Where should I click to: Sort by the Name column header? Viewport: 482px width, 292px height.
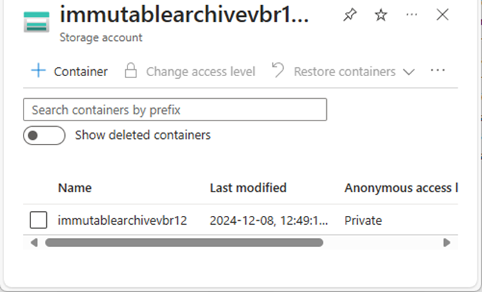[x=75, y=188]
